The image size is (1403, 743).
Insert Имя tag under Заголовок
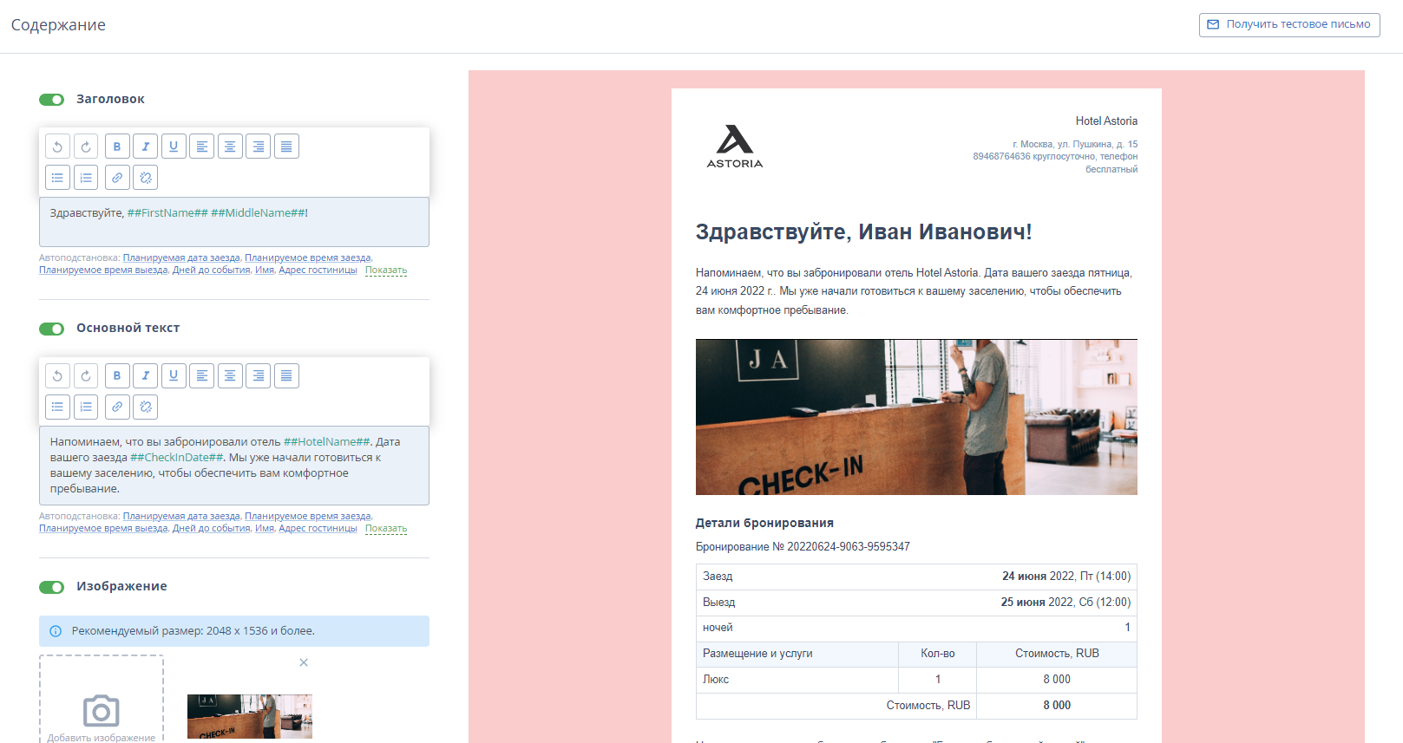pos(265,270)
